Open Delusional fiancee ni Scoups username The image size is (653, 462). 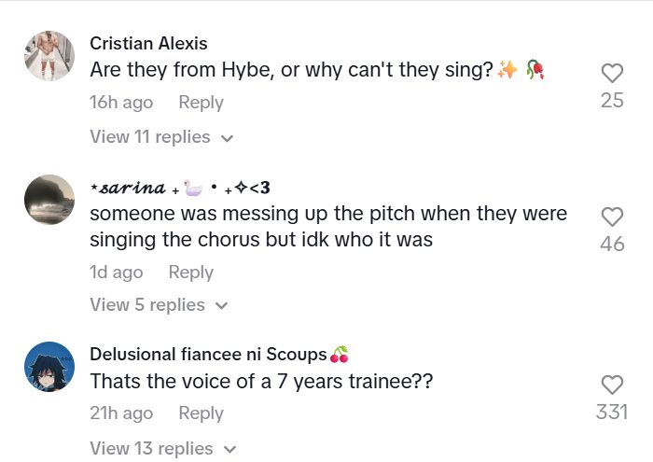(x=208, y=354)
